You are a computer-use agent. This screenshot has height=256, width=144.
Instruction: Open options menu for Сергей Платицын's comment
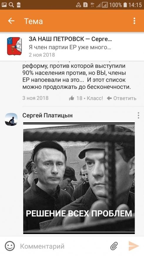[x=138, y=116]
